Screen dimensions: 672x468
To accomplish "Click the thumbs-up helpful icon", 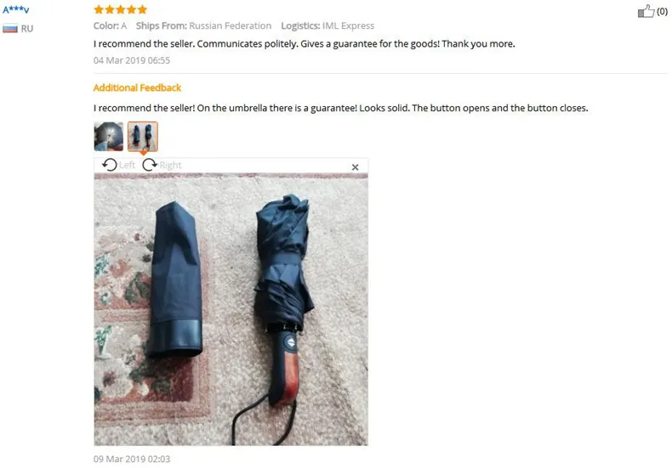I will (x=646, y=11).
